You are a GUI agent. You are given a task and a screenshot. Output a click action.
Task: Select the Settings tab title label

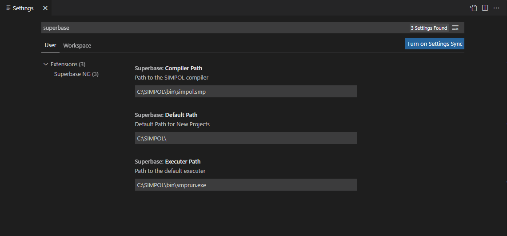click(23, 8)
